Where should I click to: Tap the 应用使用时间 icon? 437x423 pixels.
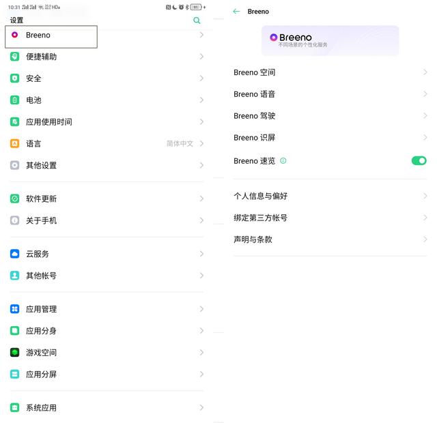coord(14,121)
